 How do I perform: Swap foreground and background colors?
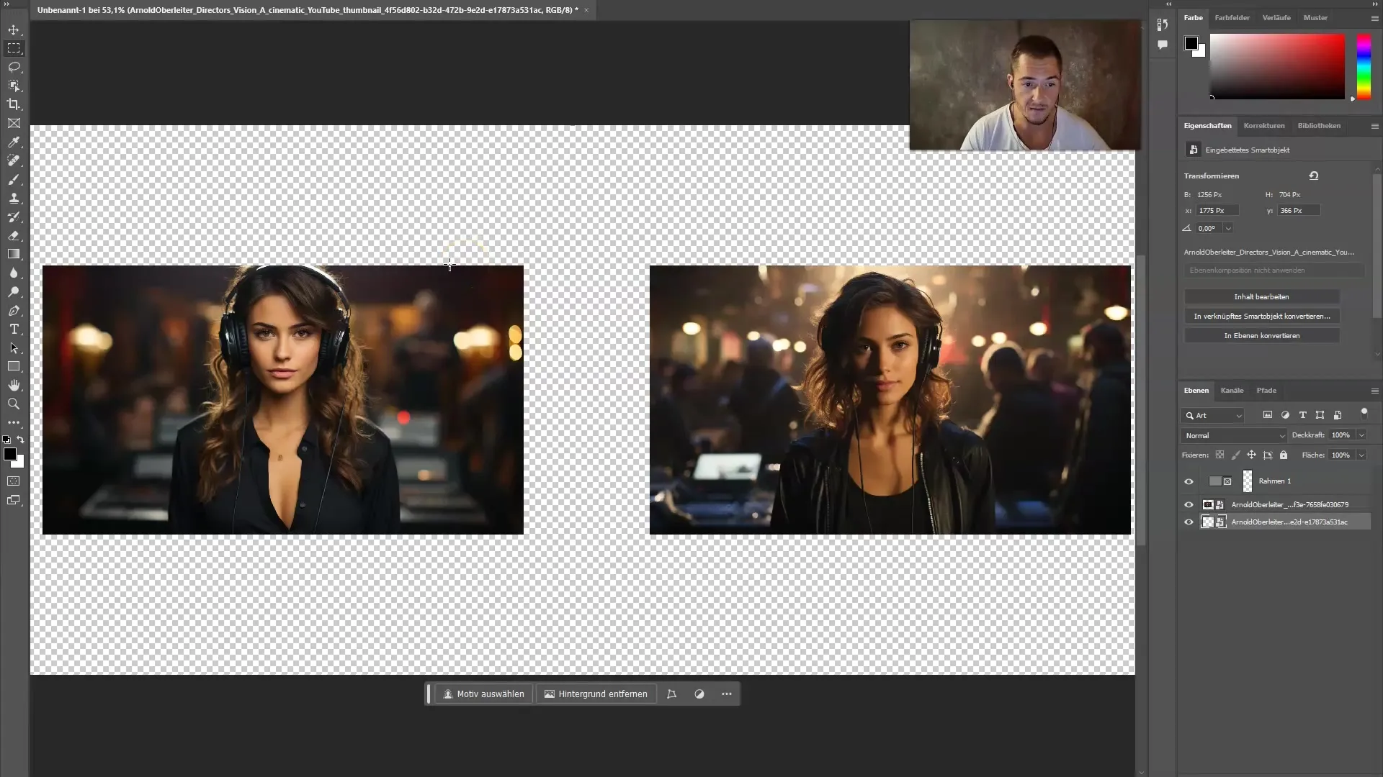[x=20, y=439]
